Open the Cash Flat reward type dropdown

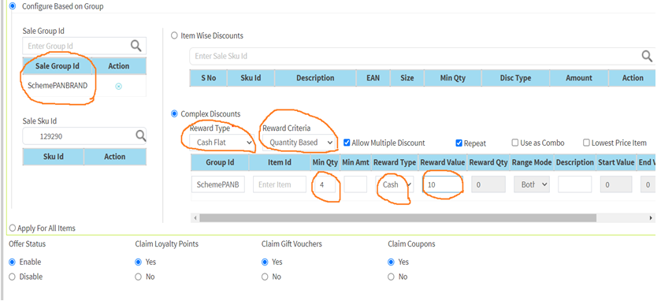(221, 143)
